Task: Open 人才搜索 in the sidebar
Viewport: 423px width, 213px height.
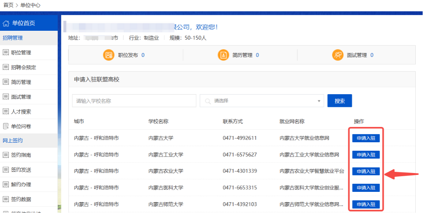Action: click(21, 111)
